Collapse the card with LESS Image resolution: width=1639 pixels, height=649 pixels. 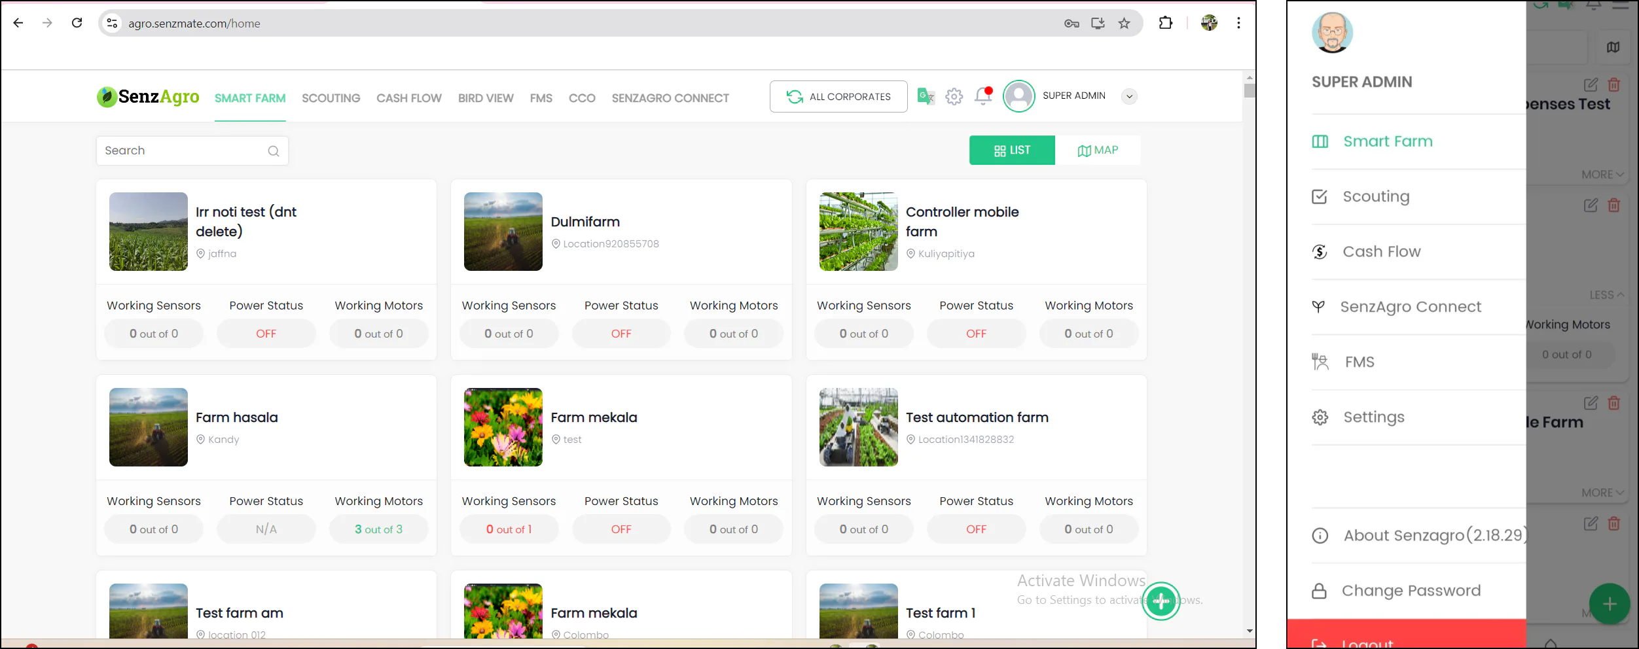pyautogui.click(x=1607, y=295)
